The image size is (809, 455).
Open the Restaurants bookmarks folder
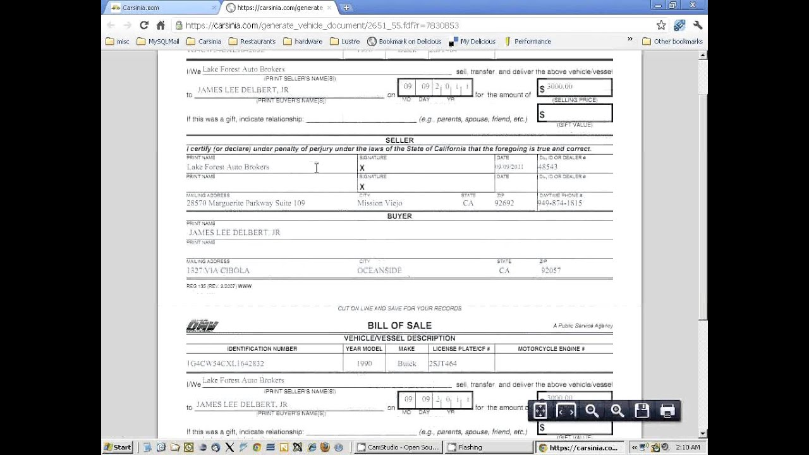pos(252,42)
